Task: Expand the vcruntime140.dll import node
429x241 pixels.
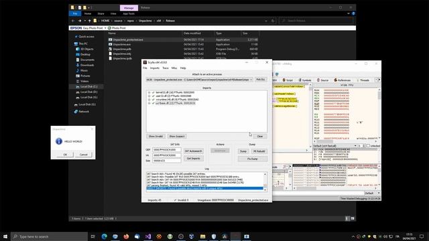Action: [149, 100]
